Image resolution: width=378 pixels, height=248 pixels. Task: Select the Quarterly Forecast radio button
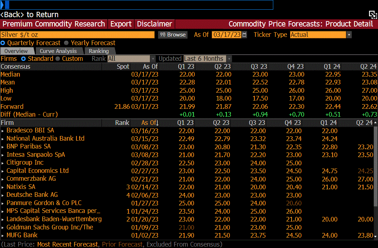click(3, 43)
